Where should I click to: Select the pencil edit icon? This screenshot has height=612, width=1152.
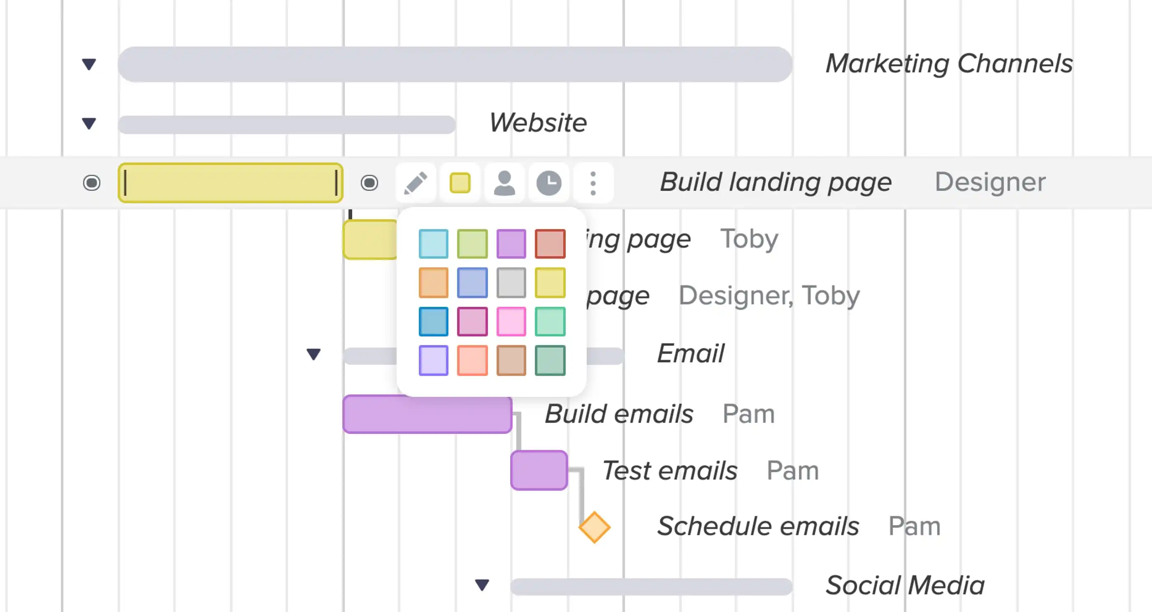click(416, 182)
